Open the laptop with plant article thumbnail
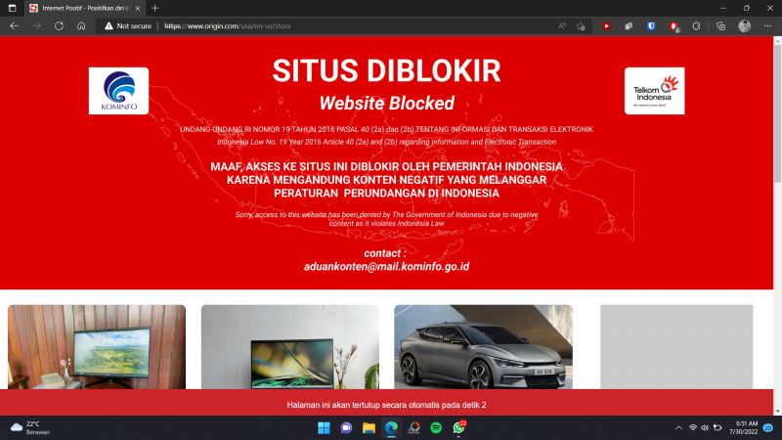 click(289, 347)
